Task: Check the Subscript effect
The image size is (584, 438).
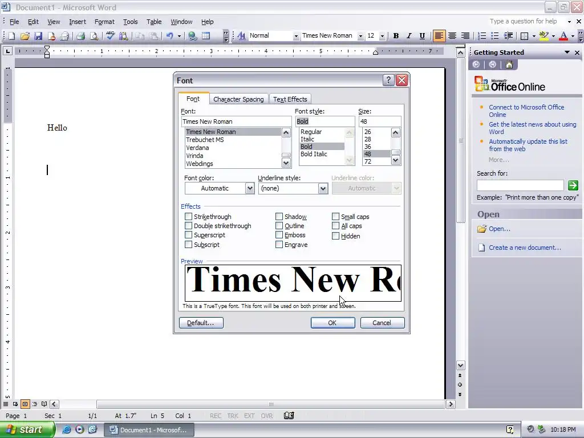Action: [188, 245]
